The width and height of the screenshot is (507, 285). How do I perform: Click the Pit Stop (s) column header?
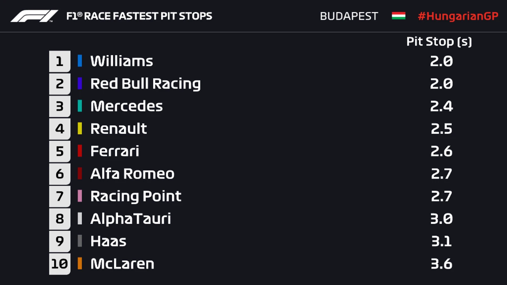pos(439,42)
